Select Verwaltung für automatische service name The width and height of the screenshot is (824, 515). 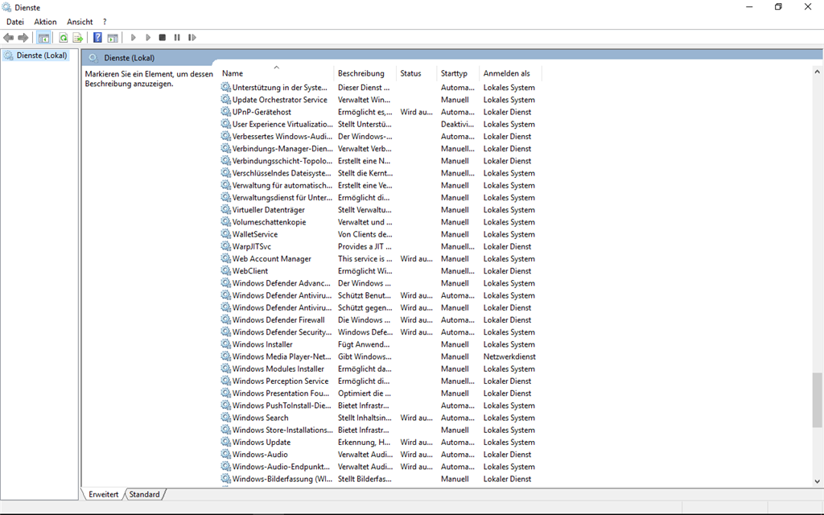pyautogui.click(x=282, y=186)
